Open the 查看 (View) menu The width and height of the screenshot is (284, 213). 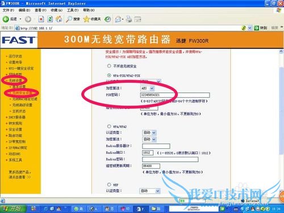click(x=40, y=10)
